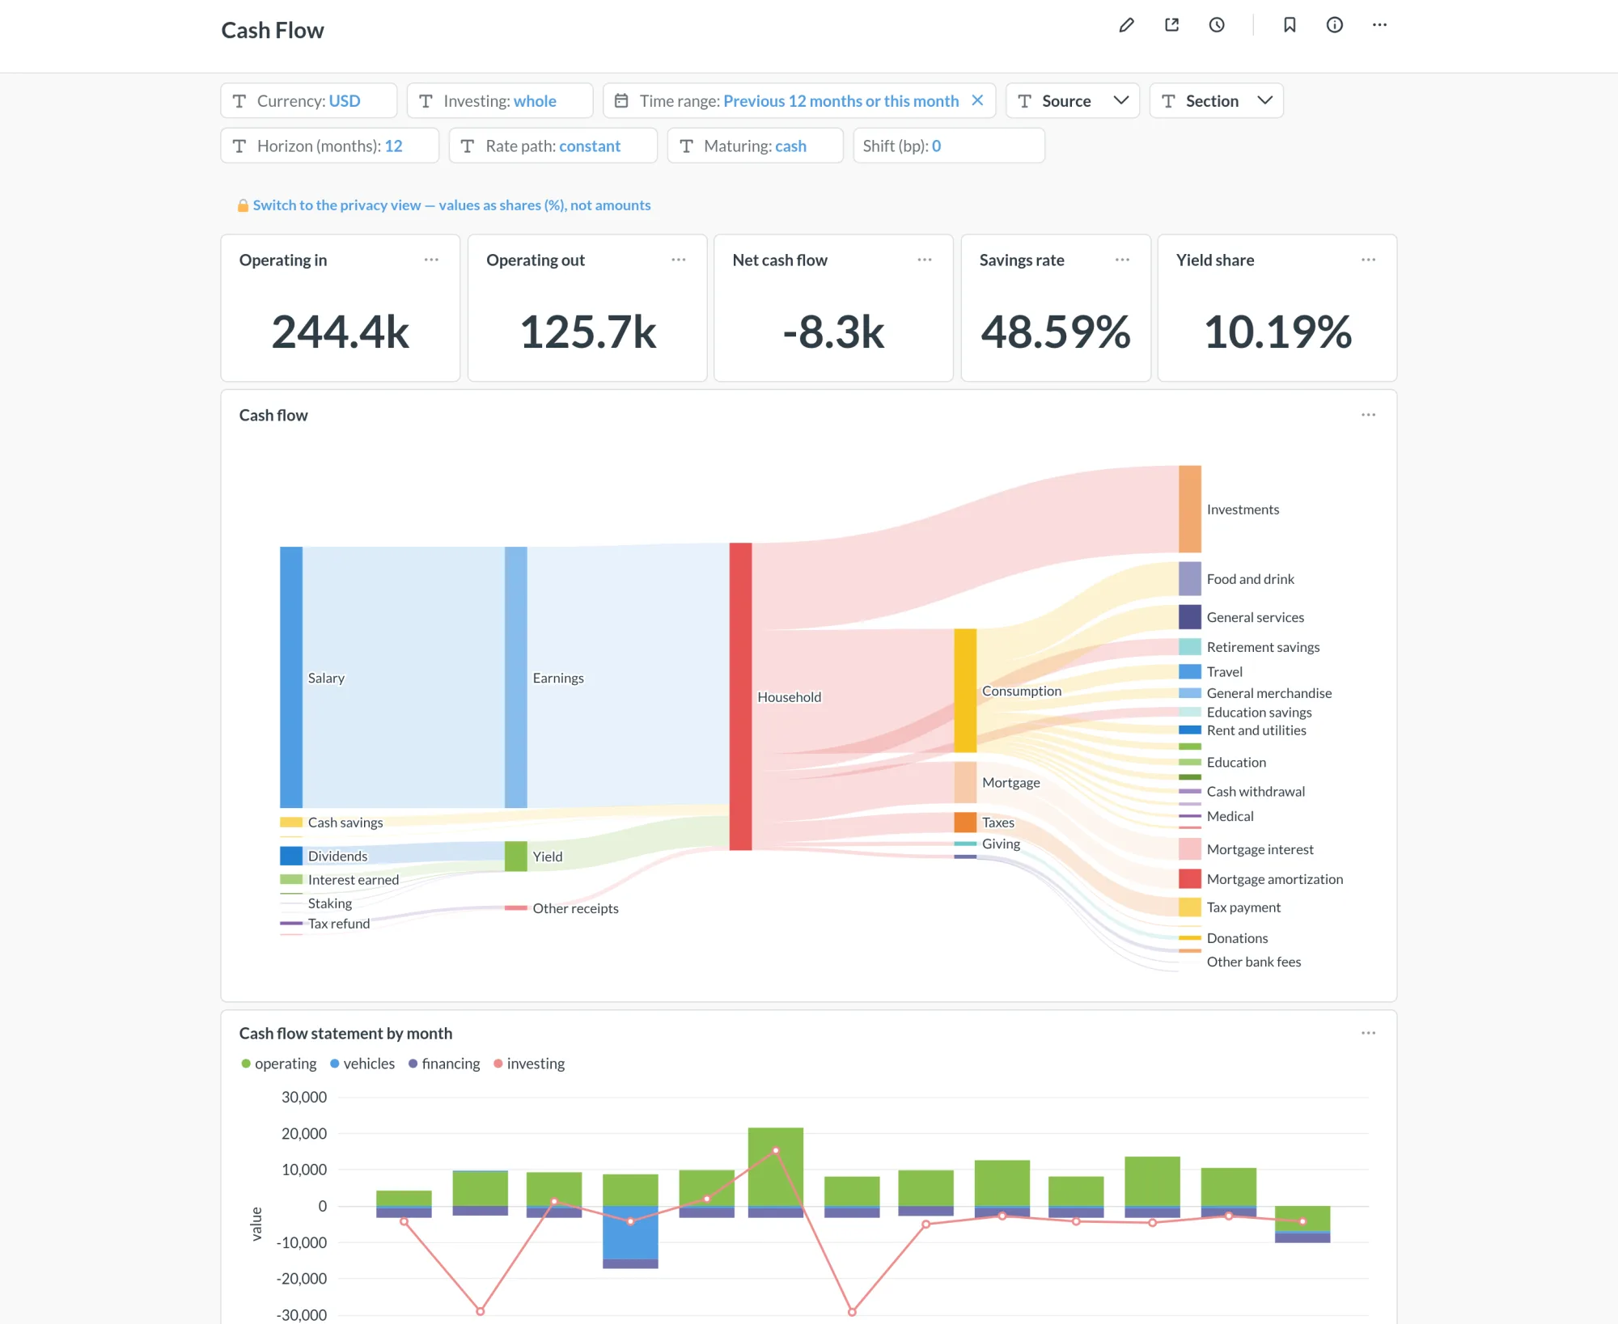1618x1324 pixels.
Task: Open Net cash flow card options menu
Action: pos(925,260)
